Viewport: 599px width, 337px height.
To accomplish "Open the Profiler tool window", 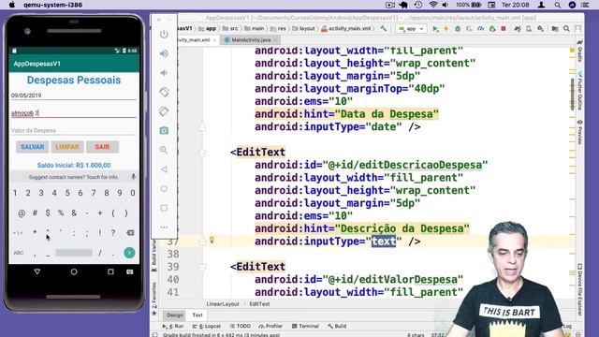I will [x=270, y=327].
